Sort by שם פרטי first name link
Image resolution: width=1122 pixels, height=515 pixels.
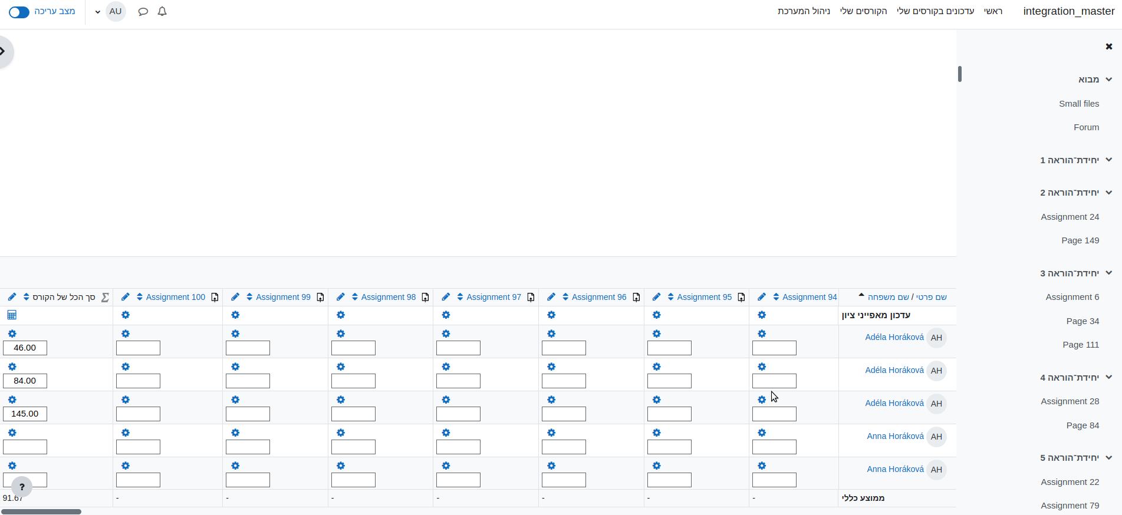(932, 297)
